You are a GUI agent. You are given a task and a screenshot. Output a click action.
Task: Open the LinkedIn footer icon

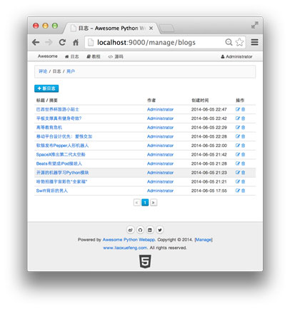[x=150, y=230]
